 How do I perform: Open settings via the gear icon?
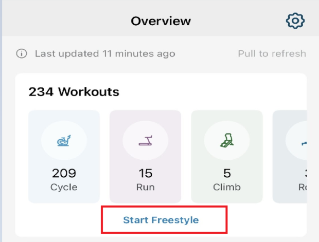pyautogui.click(x=295, y=21)
